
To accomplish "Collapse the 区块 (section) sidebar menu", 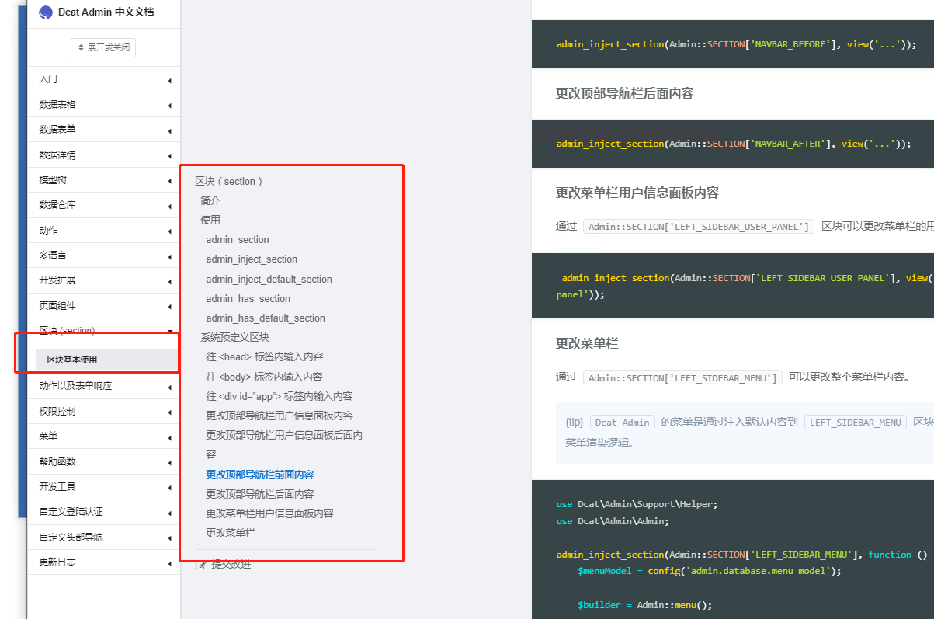I will click(103, 330).
